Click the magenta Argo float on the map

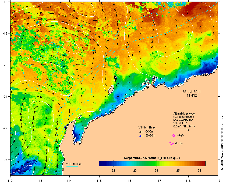[x=77, y=24]
